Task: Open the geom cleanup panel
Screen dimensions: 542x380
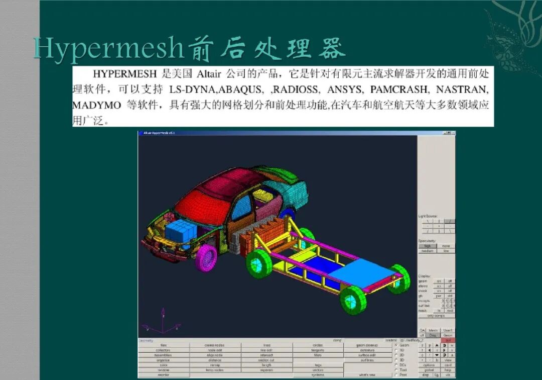Action: click(x=367, y=345)
